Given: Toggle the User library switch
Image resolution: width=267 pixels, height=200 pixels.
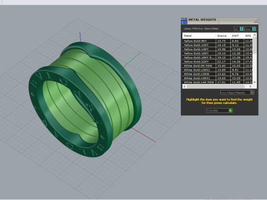Looking at the screenshot, I should click(x=250, y=29).
